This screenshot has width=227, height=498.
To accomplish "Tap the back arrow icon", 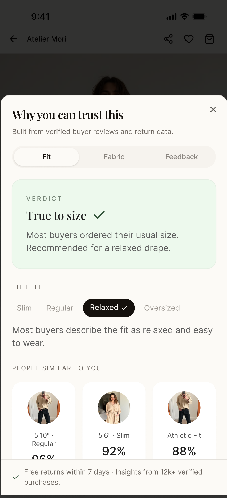I will coord(13,39).
